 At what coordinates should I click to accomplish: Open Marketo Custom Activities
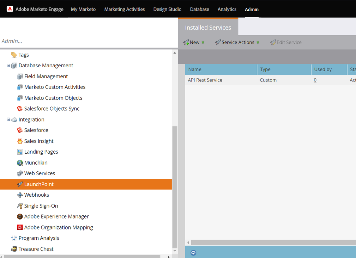pos(55,87)
